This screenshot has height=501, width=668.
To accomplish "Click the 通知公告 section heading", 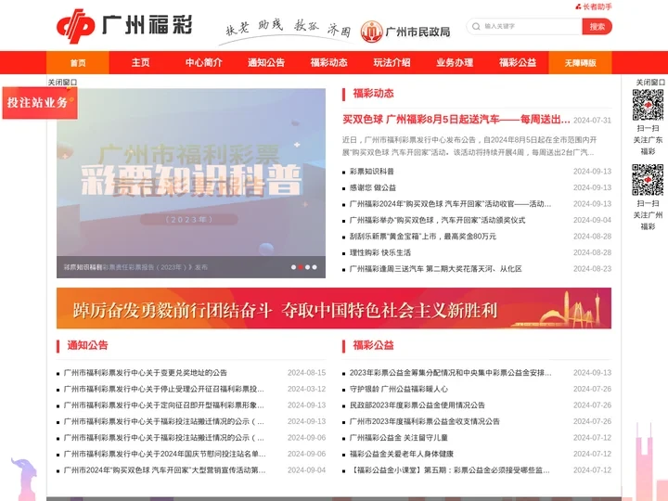I will click(x=87, y=345).
